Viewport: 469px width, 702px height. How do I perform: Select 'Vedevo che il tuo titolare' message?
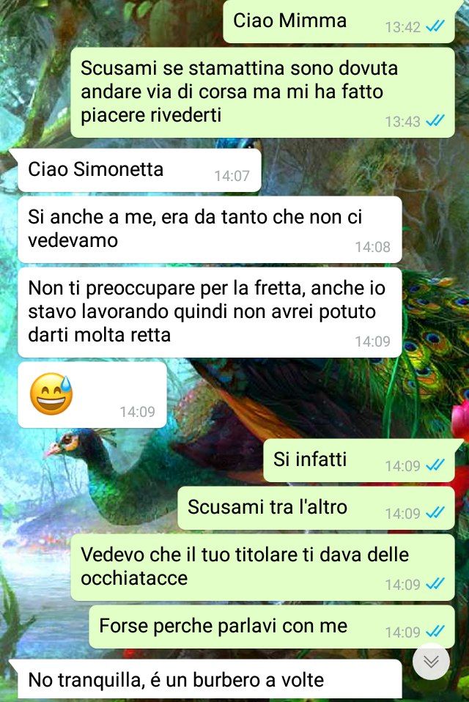[262, 567]
